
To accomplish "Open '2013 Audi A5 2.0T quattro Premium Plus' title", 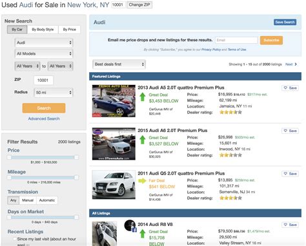I will (x=181, y=88).
